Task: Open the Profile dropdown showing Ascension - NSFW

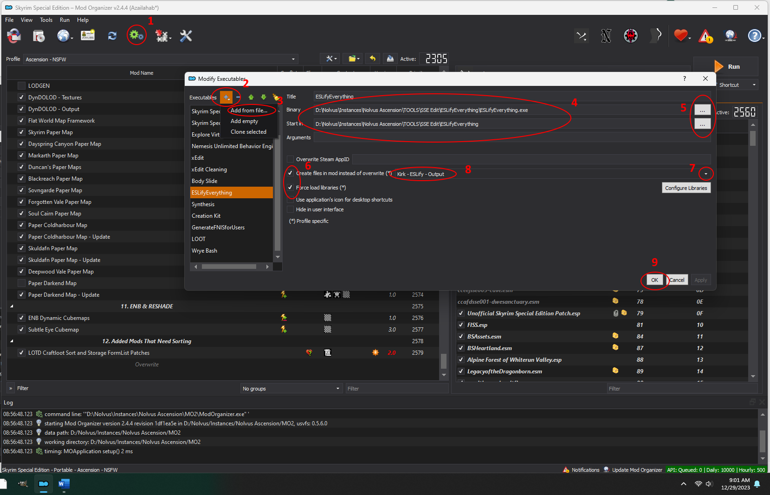Action: coord(161,59)
